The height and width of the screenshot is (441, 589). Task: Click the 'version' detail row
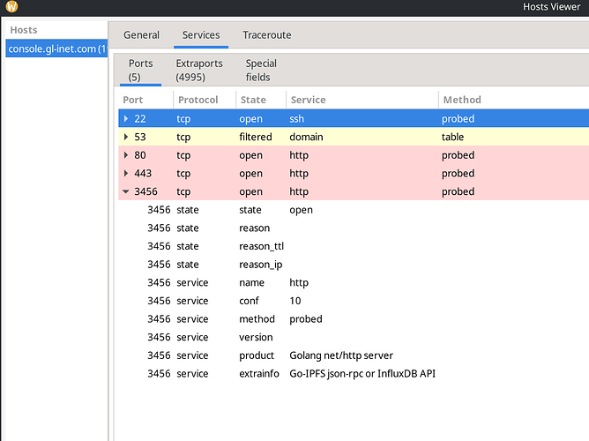tap(353, 337)
